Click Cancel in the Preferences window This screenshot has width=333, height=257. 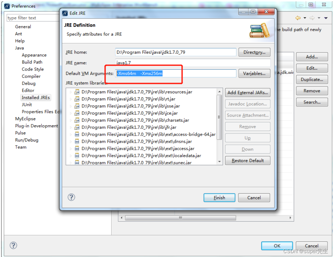point(312,246)
